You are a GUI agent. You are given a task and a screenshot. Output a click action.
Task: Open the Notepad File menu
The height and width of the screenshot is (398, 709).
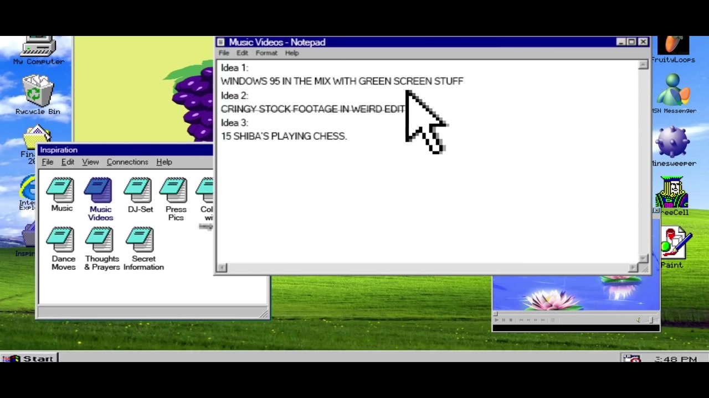(224, 53)
